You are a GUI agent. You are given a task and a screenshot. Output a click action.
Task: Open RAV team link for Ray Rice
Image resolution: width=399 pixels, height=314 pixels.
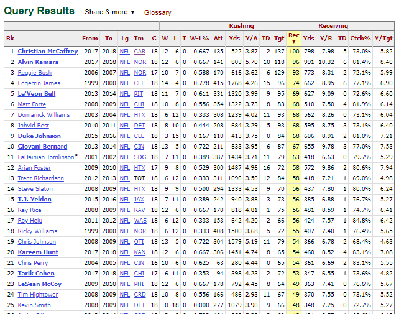point(139,210)
